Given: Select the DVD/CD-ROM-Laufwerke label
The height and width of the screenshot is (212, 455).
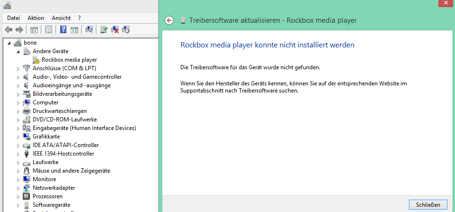Looking at the screenshot, I should click(65, 120).
